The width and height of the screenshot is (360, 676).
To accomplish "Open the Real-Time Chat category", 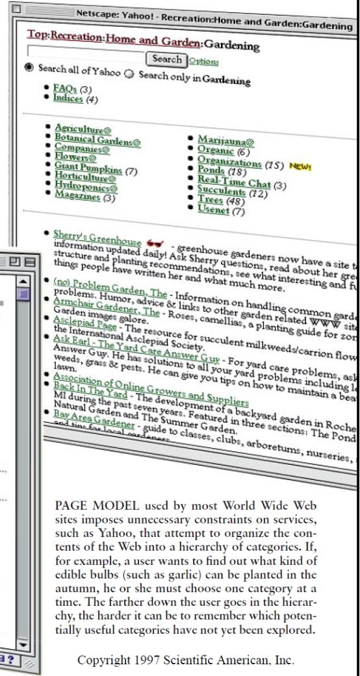I will tap(235, 182).
